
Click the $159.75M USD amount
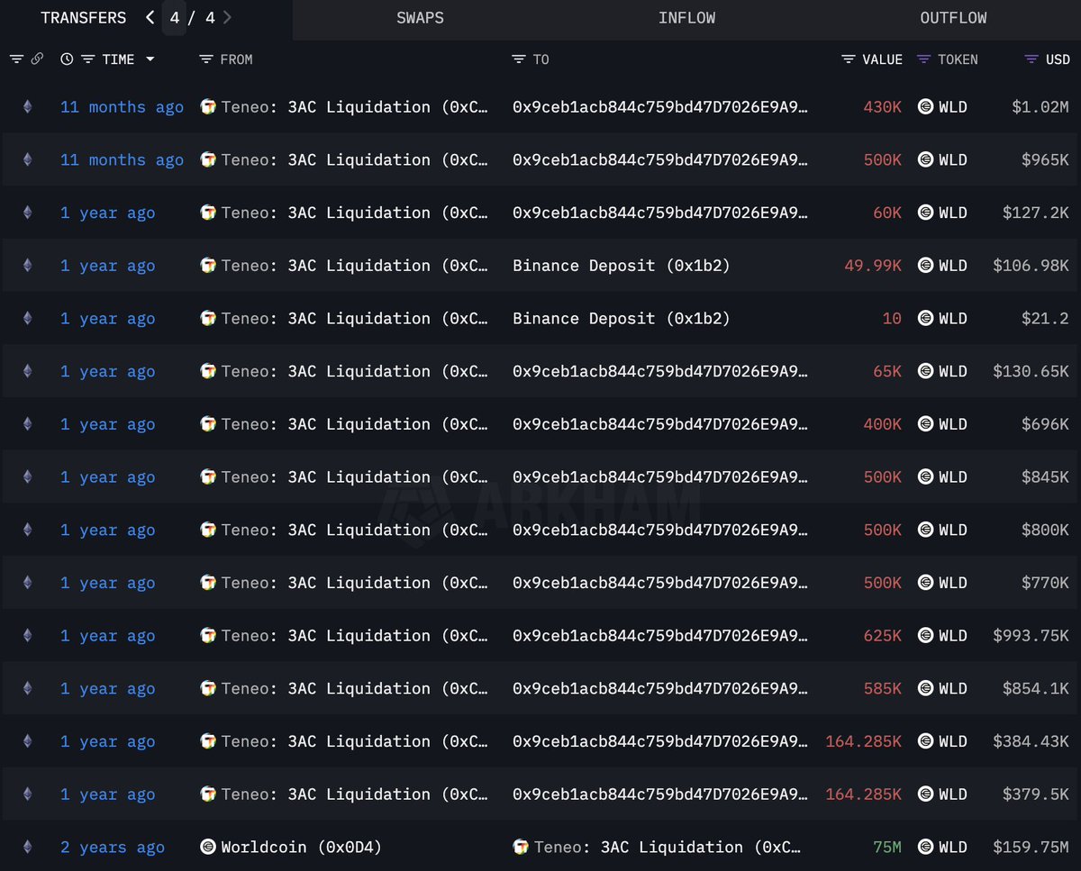1031,848
